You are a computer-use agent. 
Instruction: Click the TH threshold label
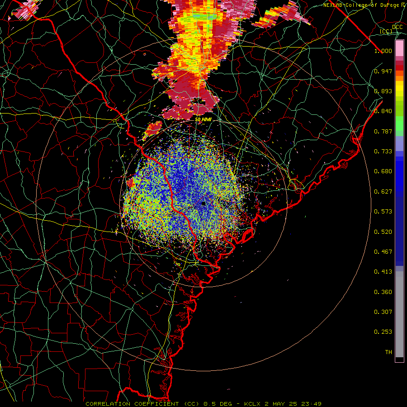point(388,352)
